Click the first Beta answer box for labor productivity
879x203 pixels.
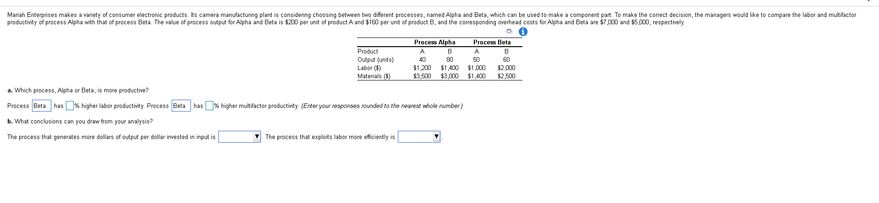(x=42, y=106)
